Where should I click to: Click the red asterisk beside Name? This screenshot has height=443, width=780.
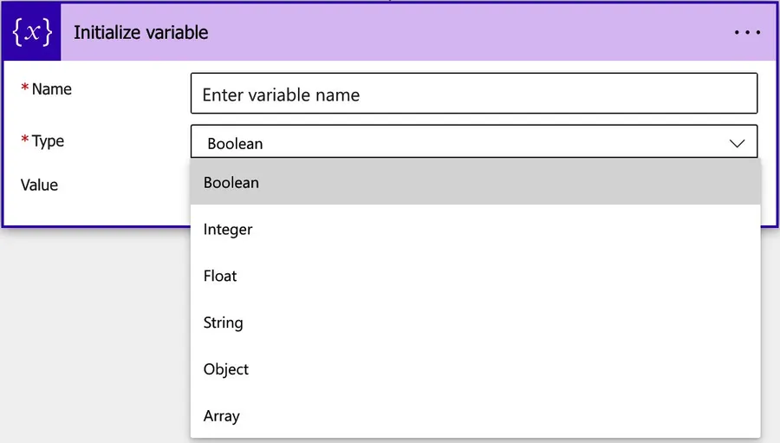pyautogui.click(x=25, y=89)
